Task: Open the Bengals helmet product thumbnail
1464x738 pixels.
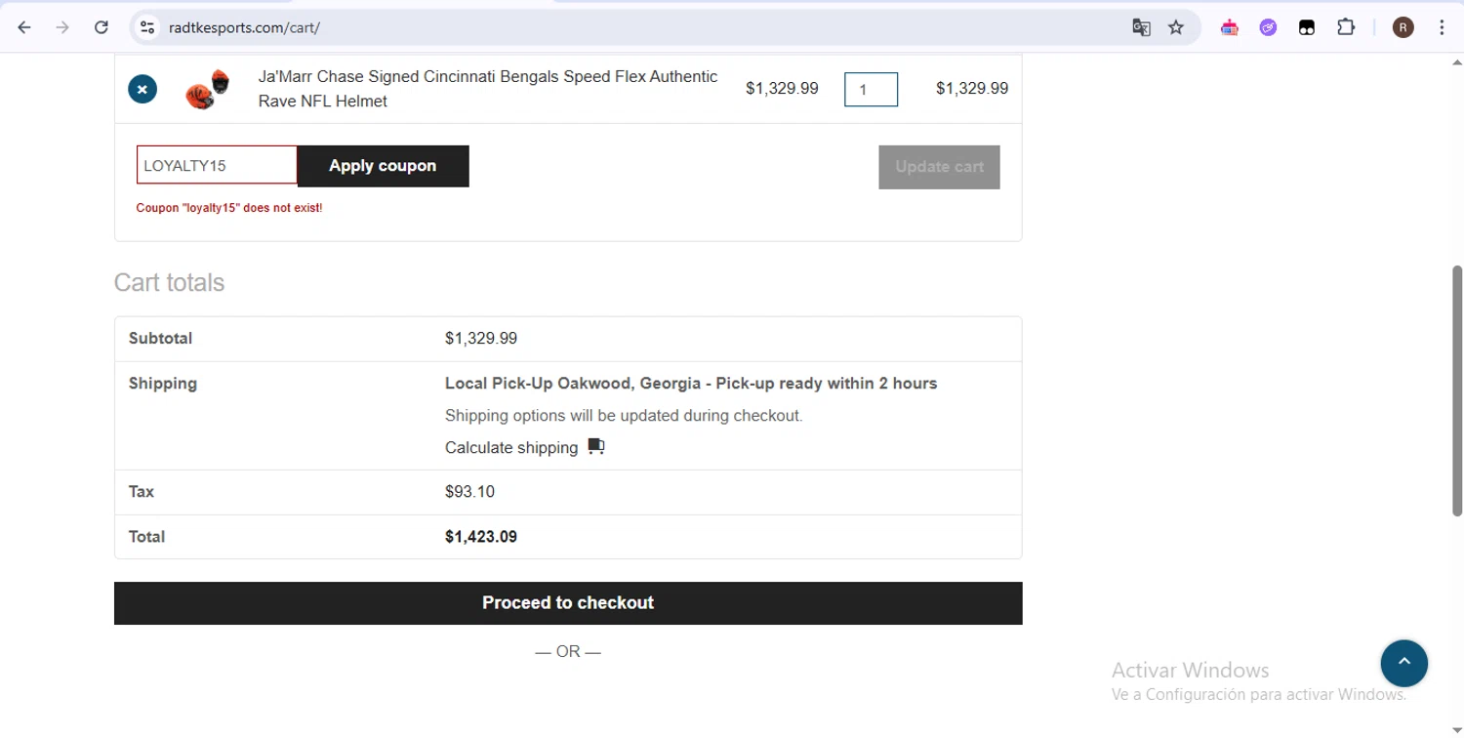Action: 208,89
